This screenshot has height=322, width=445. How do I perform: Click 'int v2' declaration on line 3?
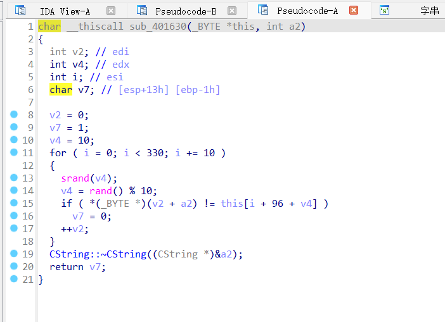pos(69,52)
